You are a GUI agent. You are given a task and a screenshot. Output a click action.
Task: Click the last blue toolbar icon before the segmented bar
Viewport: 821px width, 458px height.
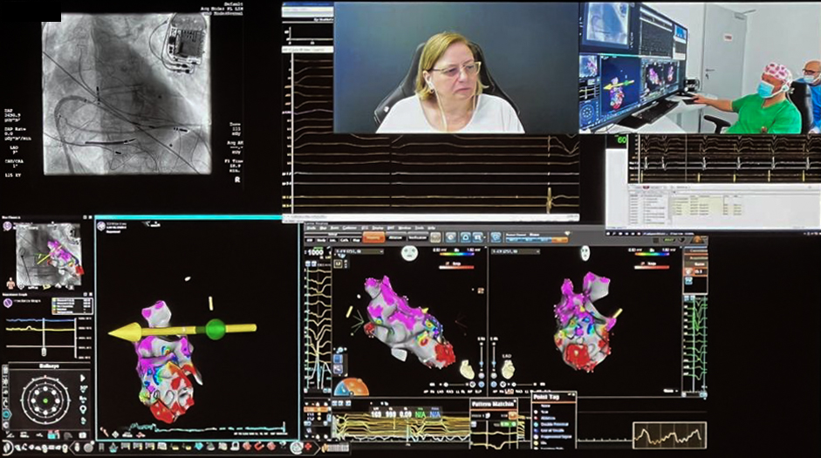point(496,237)
